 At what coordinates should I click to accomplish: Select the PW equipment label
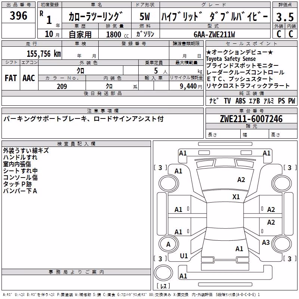point(292,101)
